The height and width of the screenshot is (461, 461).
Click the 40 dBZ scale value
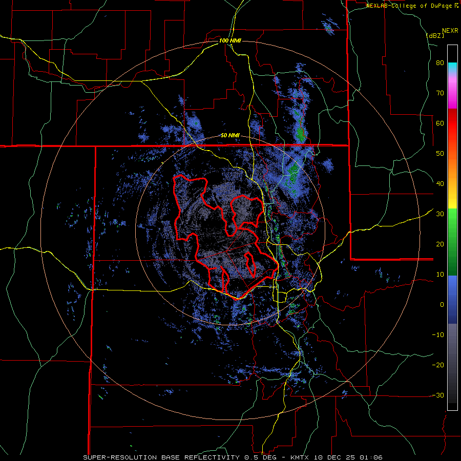click(x=440, y=184)
